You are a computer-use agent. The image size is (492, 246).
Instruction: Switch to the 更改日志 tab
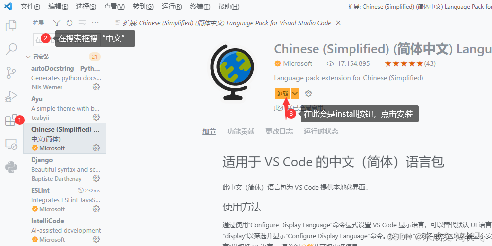point(279,131)
